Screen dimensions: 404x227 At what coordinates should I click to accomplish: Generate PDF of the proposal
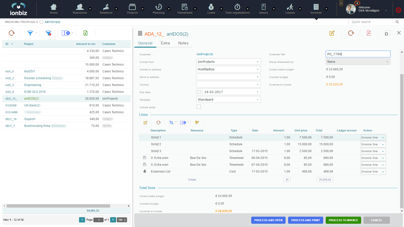pos(369,33)
